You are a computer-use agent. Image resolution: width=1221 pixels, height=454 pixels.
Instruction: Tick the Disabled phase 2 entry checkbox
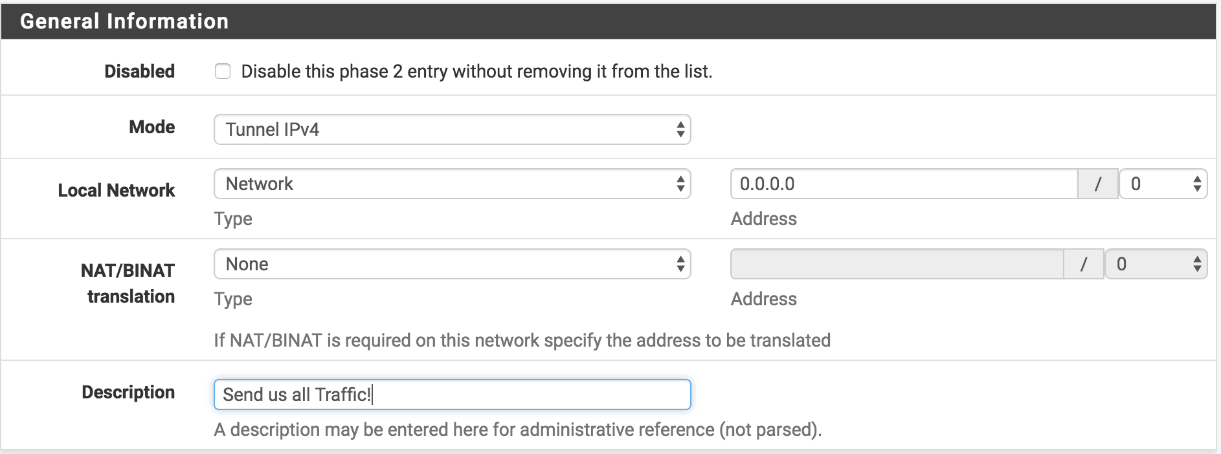click(223, 71)
